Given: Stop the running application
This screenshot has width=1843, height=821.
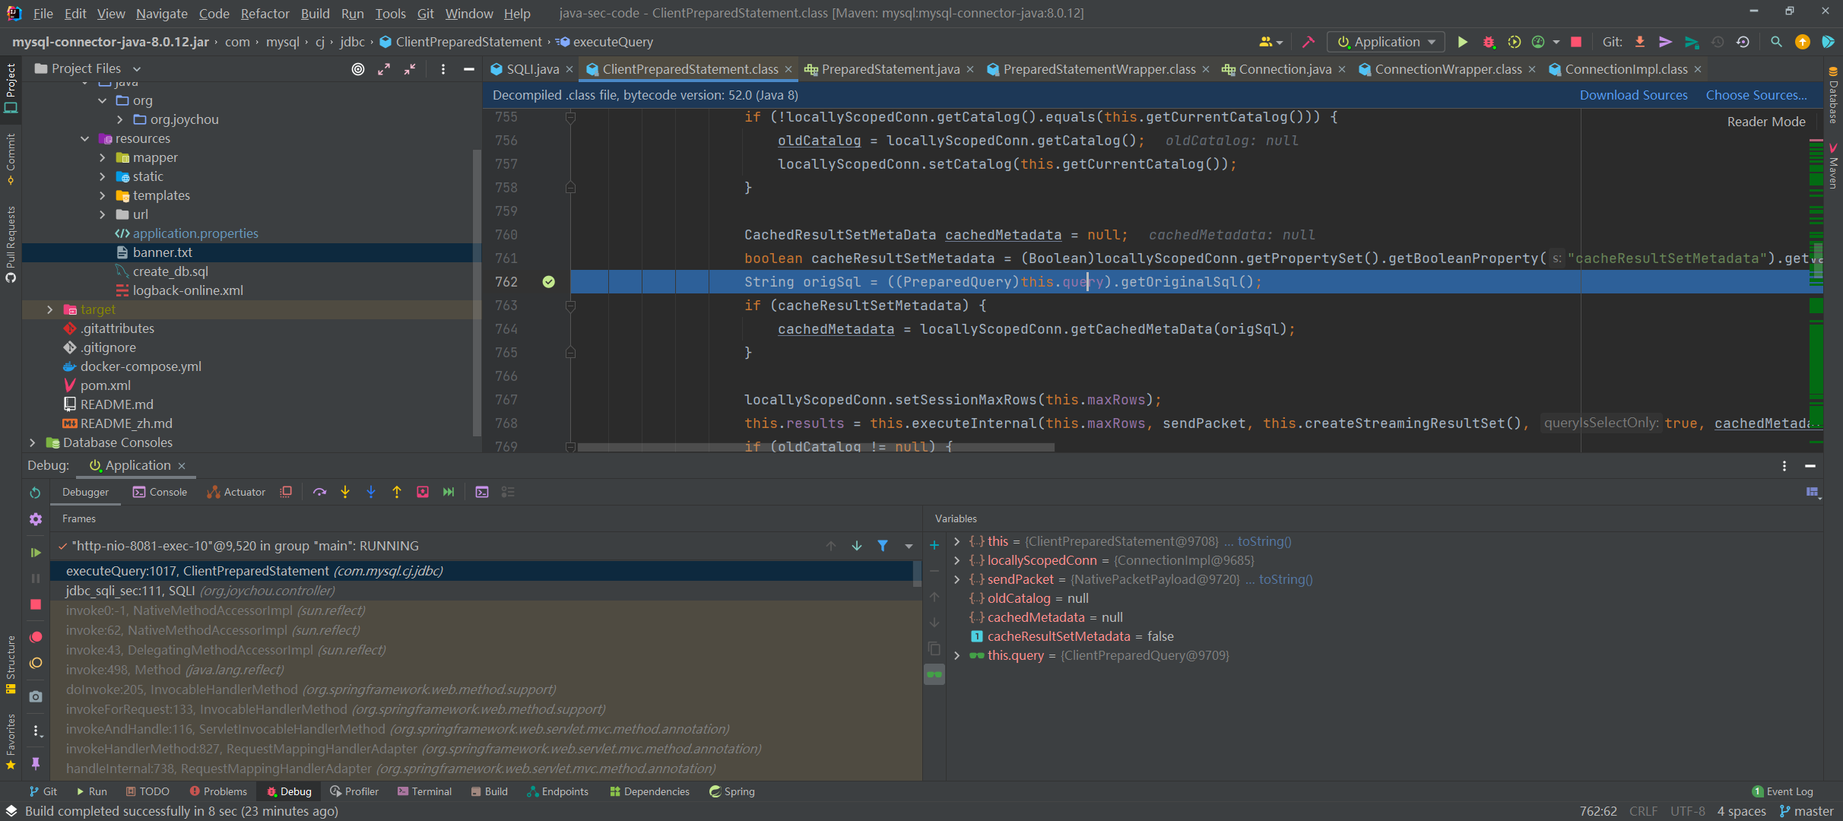Looking at the screenshot, I should [1577, 42].
